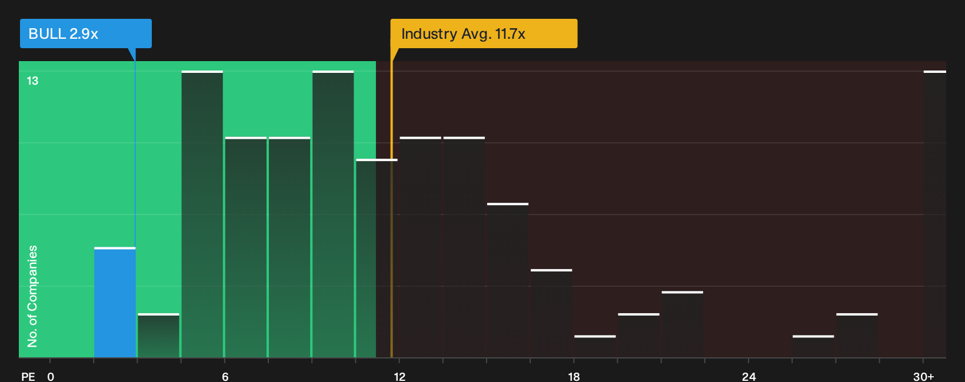This screenshot has height=382, width=965.
Task: Click the 'PE' x-axis title
Action: tap(28, 377)
